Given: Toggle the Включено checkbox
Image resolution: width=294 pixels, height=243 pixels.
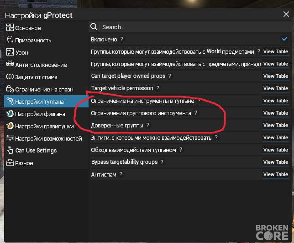Looking at the screenshot, I should point(284,39).
